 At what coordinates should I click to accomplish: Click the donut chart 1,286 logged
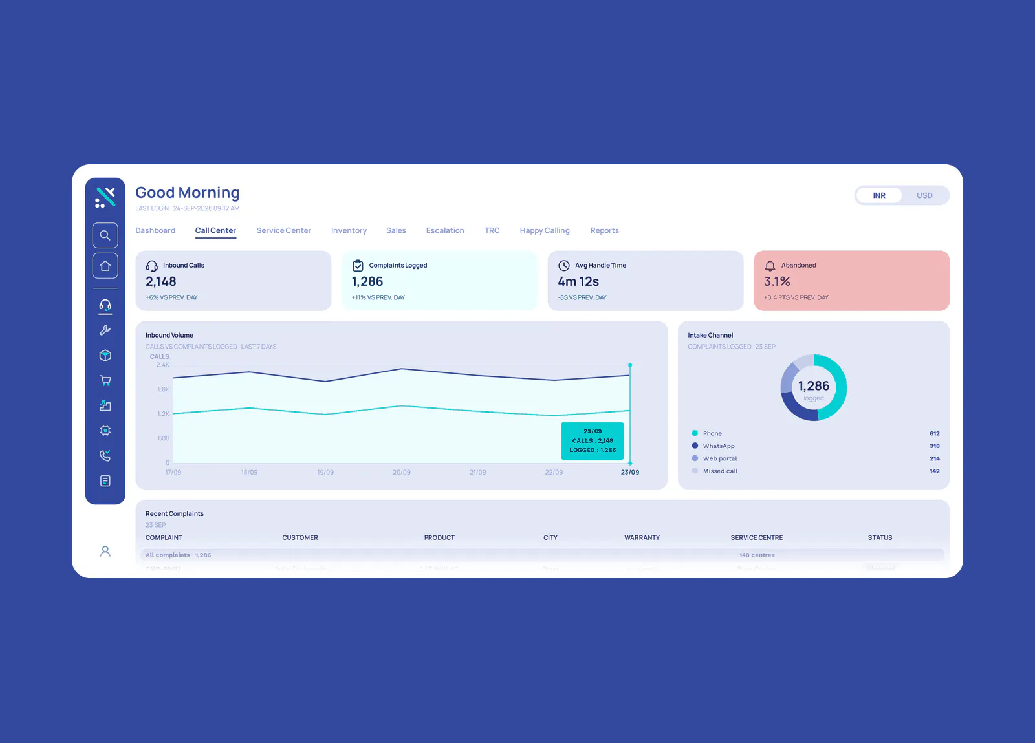pos(814,388)
